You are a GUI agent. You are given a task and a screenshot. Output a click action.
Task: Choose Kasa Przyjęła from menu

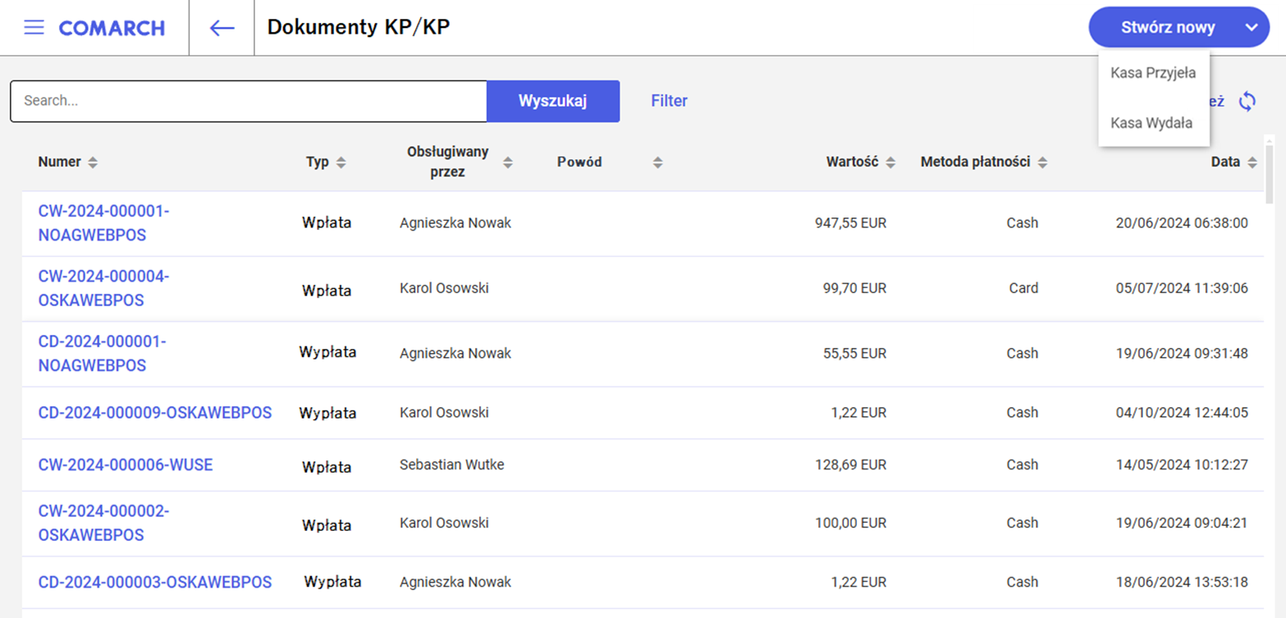[1153, 73]
